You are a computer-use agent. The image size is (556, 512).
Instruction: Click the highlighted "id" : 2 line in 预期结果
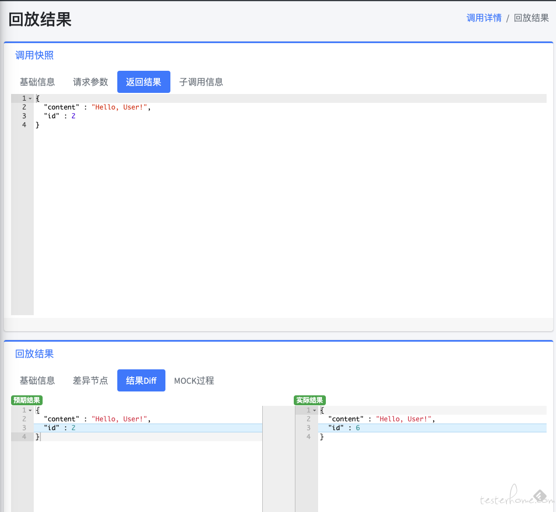click(x=148, y=427)
